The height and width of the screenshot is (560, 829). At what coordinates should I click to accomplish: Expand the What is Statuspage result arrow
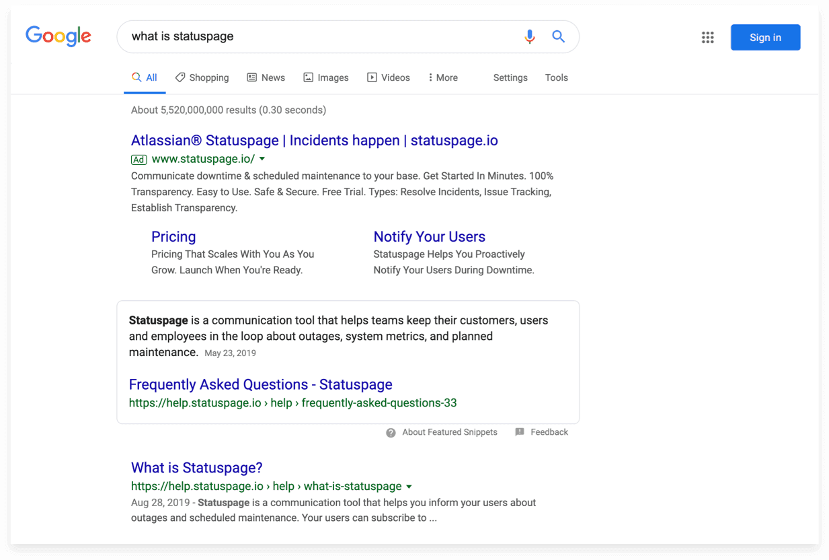pyautogui.click(x=409, y=486)
